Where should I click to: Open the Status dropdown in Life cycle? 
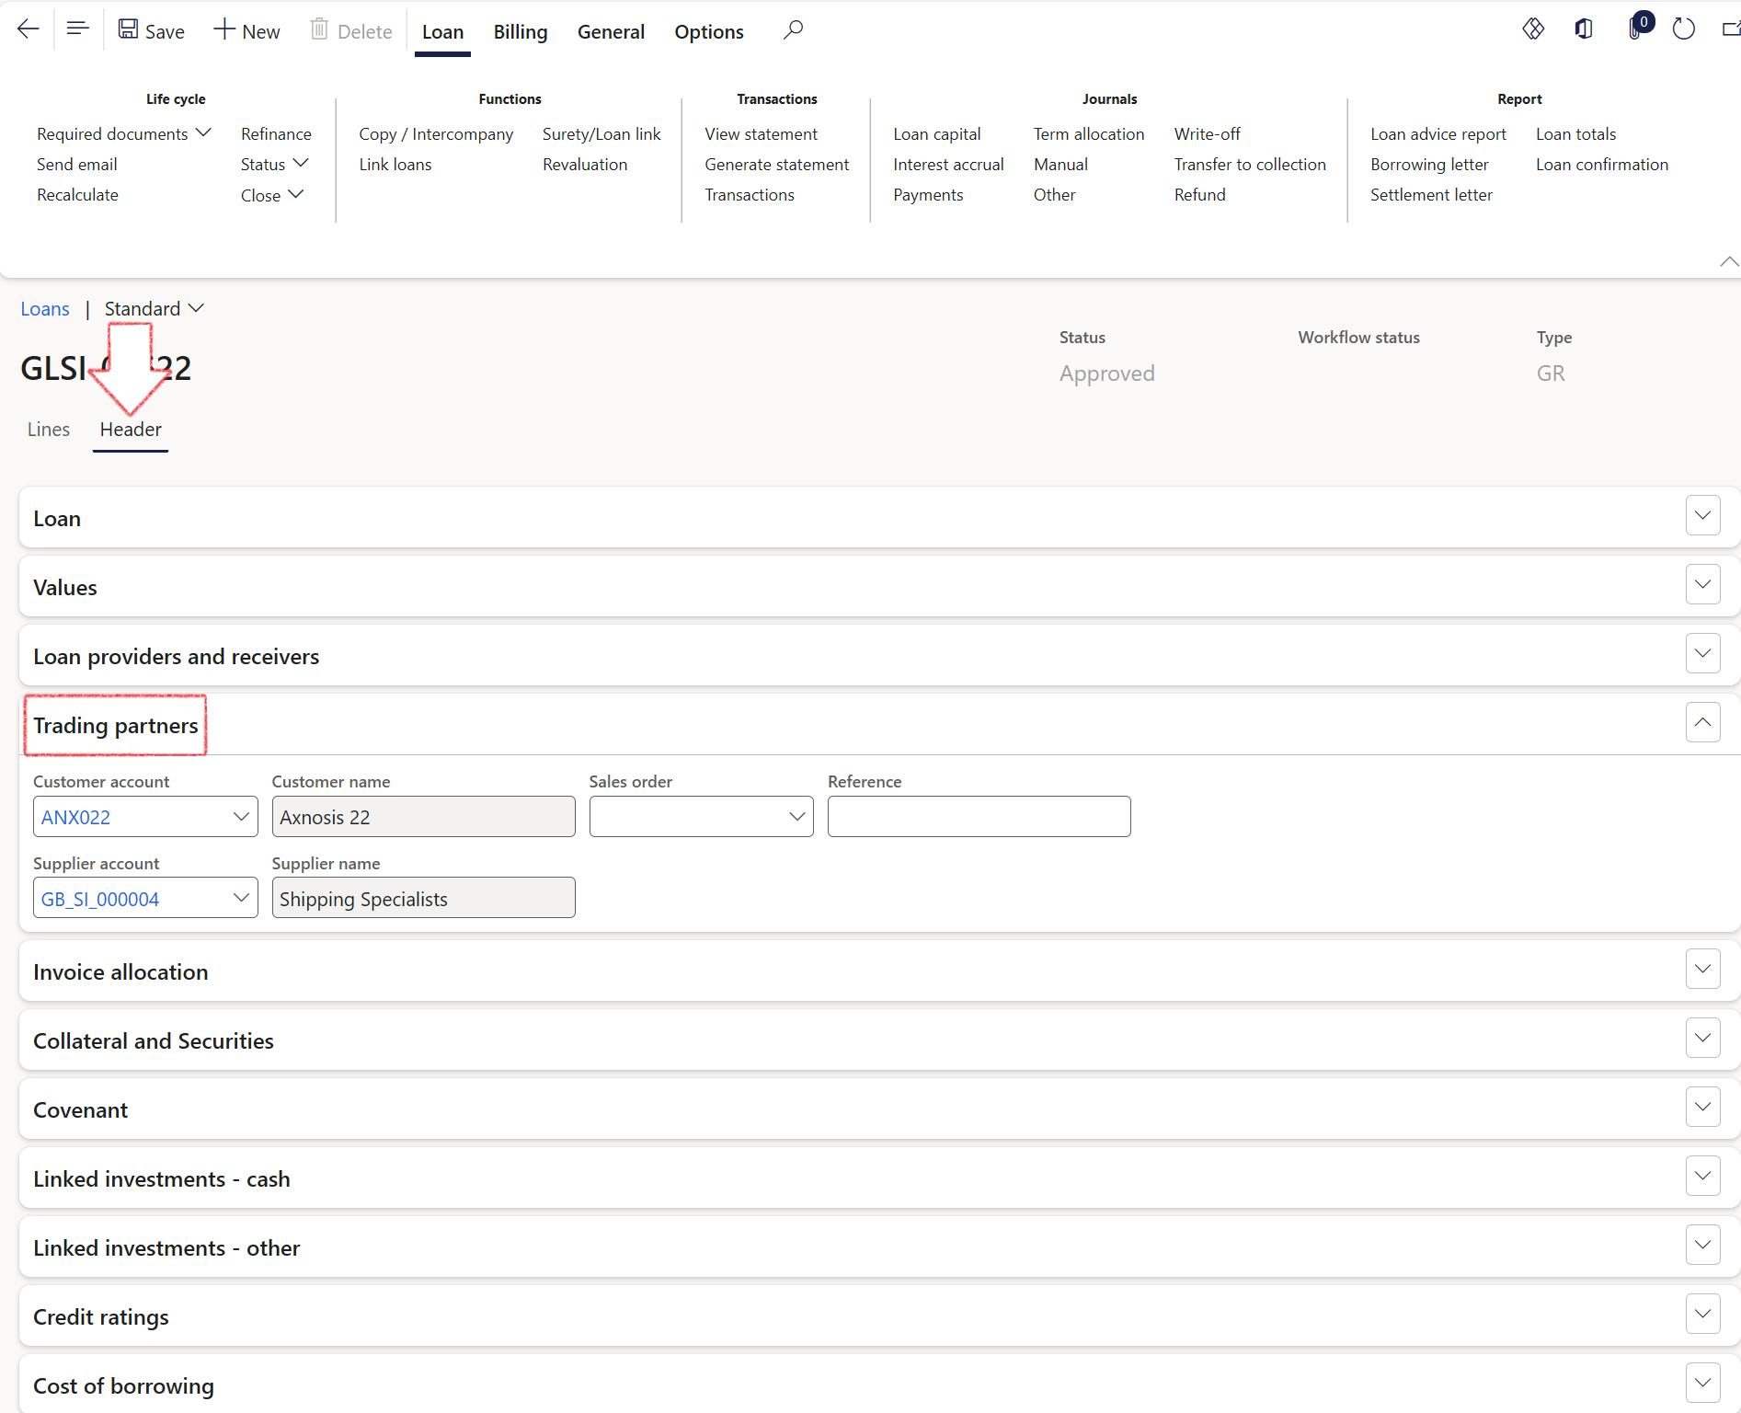point(274,165)
